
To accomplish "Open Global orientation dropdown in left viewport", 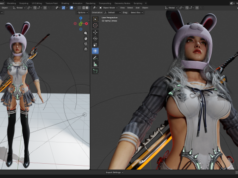I will click(x=19, y=8).
